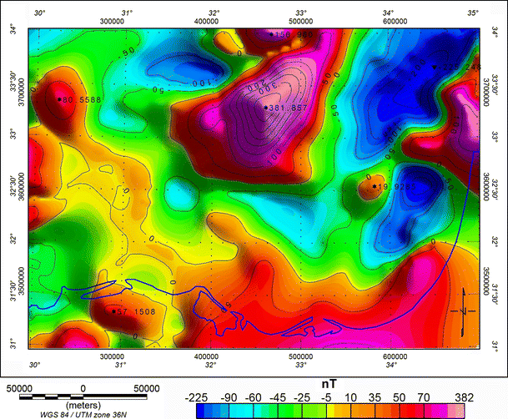Click the point marker beside 80.5588
The width and height of the screenshot is (508, 419).
pyautogui.click(x=59, y=99)
